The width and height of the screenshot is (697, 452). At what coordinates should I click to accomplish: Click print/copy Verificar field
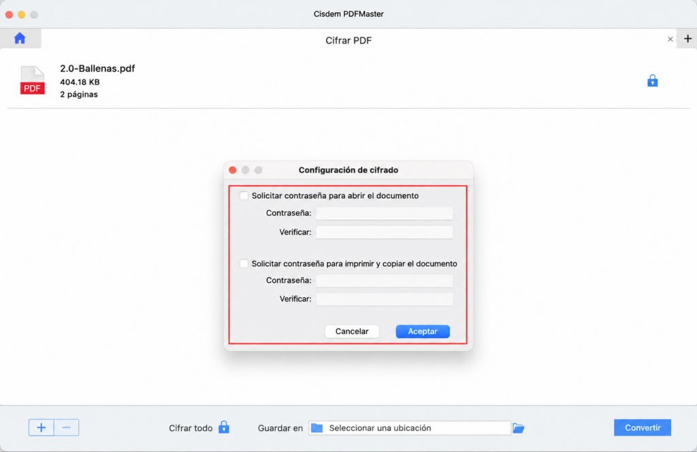(384, 299)
